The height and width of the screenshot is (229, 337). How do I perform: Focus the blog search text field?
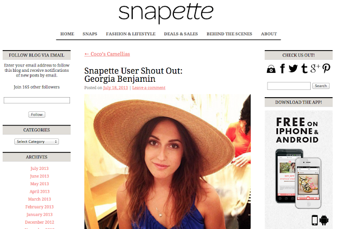[x=289, y=85]
